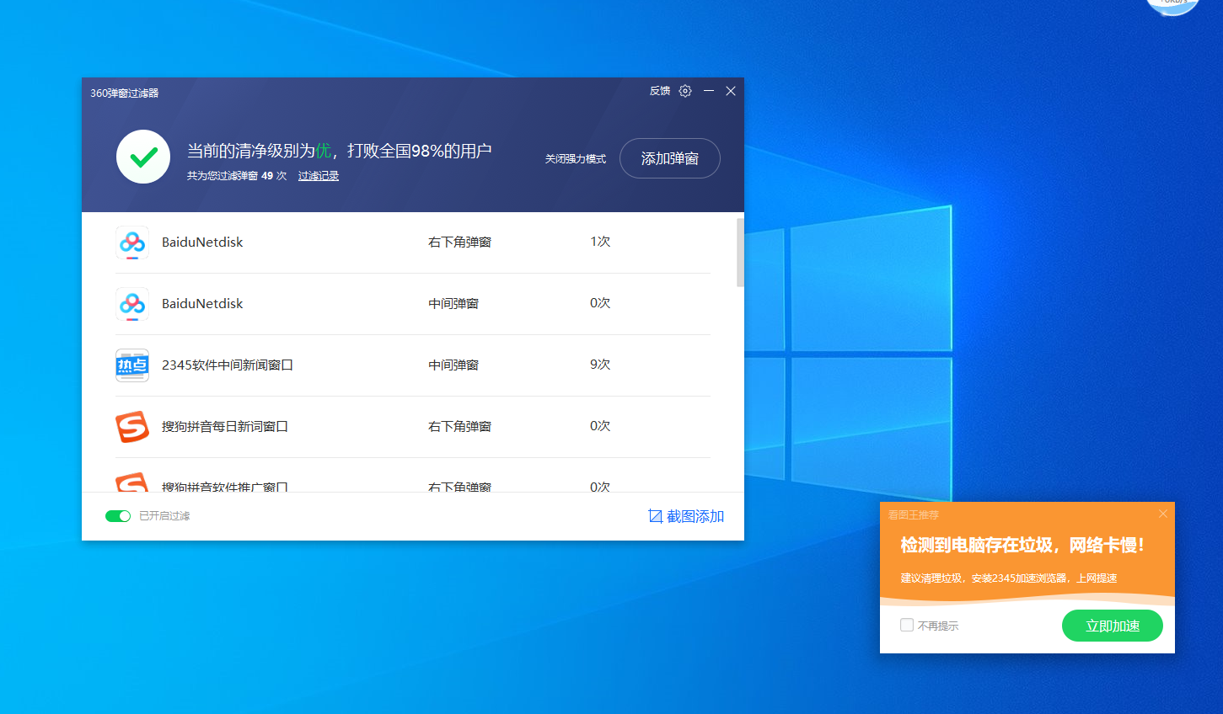Close the 360弹窗过滤器 window
The image size is (1223, 714).
pos(731,91)
